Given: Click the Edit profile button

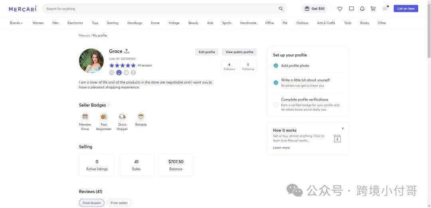Looking at the screenshot, I should (207, 52).
